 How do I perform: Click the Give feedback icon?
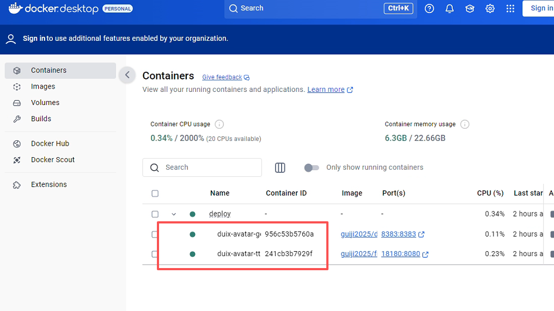247,77
